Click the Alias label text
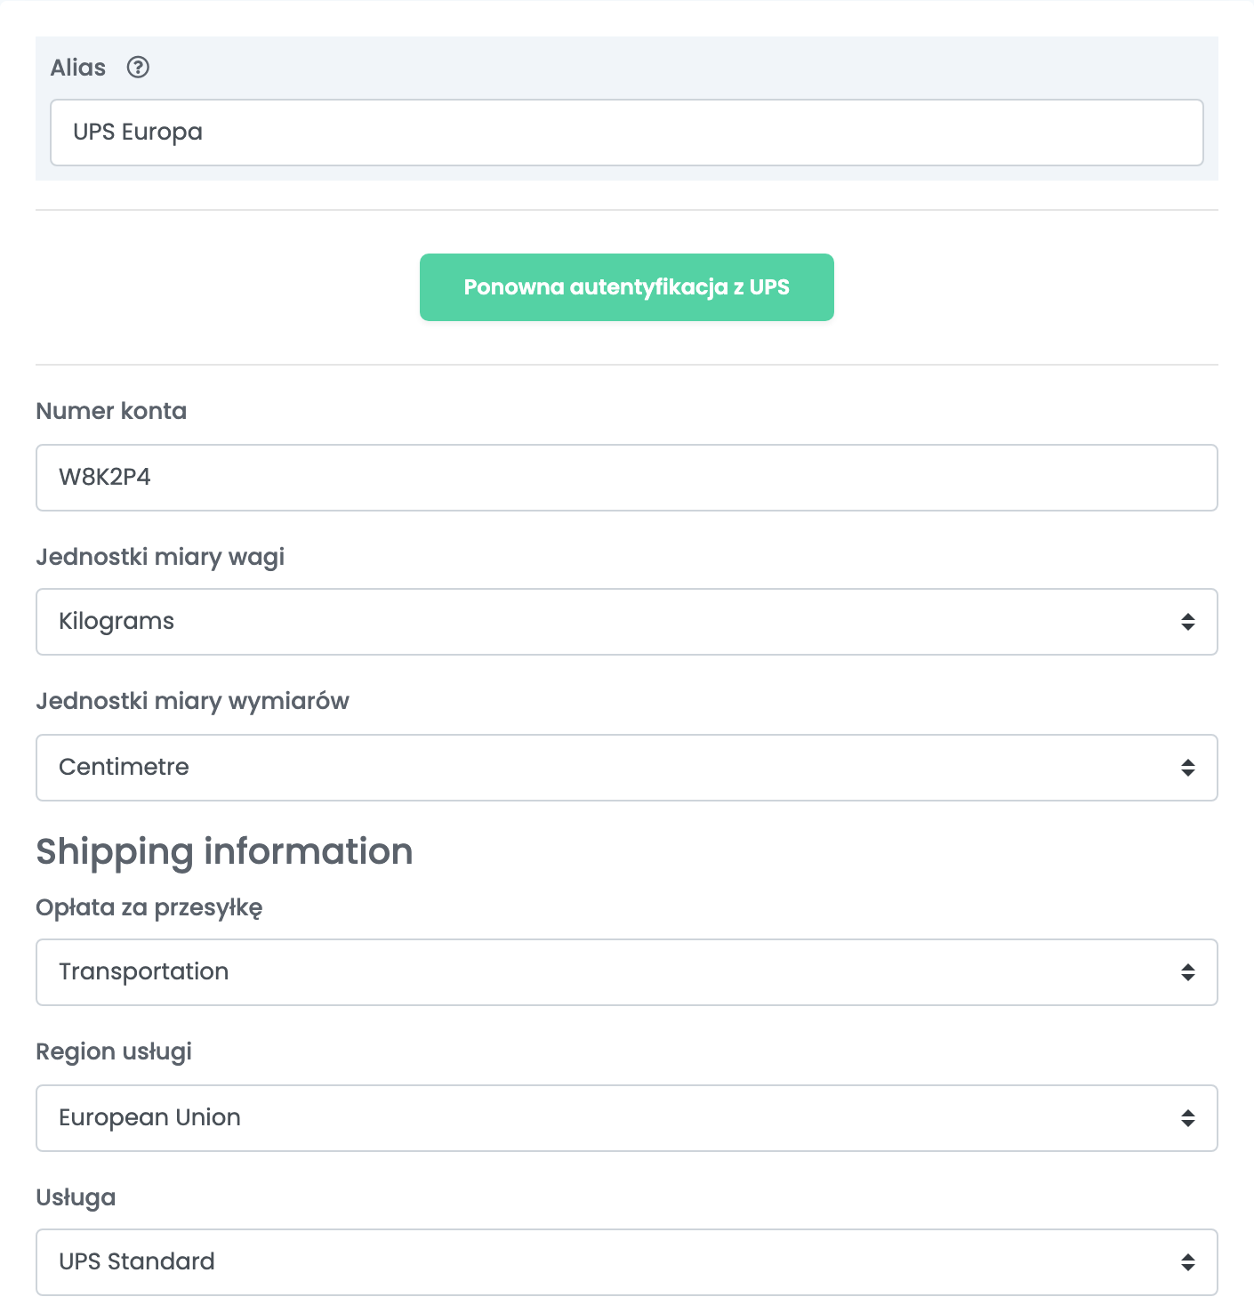Screen dimensions: 1254x1313 click(x=78, y=68)
